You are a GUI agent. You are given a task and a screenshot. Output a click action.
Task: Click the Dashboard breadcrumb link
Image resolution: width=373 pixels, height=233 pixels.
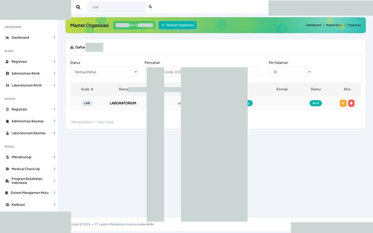pyautogui.click(x=313, y=25)
